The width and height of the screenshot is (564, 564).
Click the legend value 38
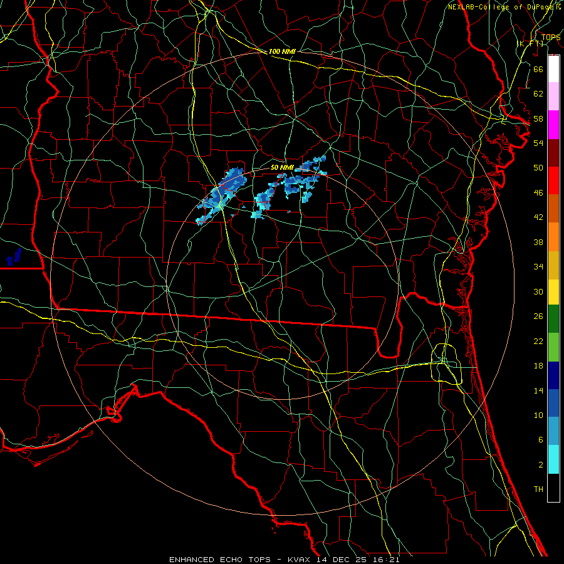pyautogui.click(x=538, y=242)
